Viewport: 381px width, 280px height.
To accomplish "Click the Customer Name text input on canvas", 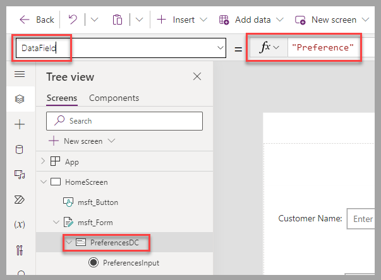I will pos(361,218).
